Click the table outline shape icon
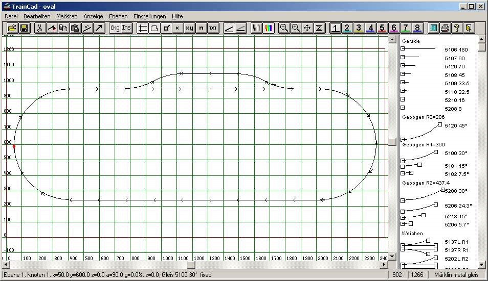The height and width of the screenshot is (281, 488). [x=154, y=28]
